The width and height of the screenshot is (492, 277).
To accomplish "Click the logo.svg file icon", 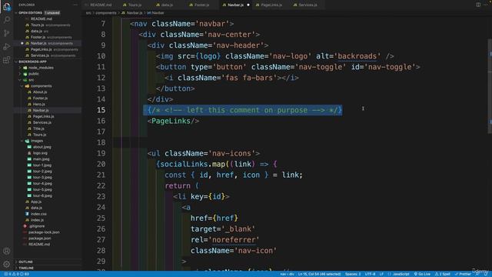I will [29, 153].
